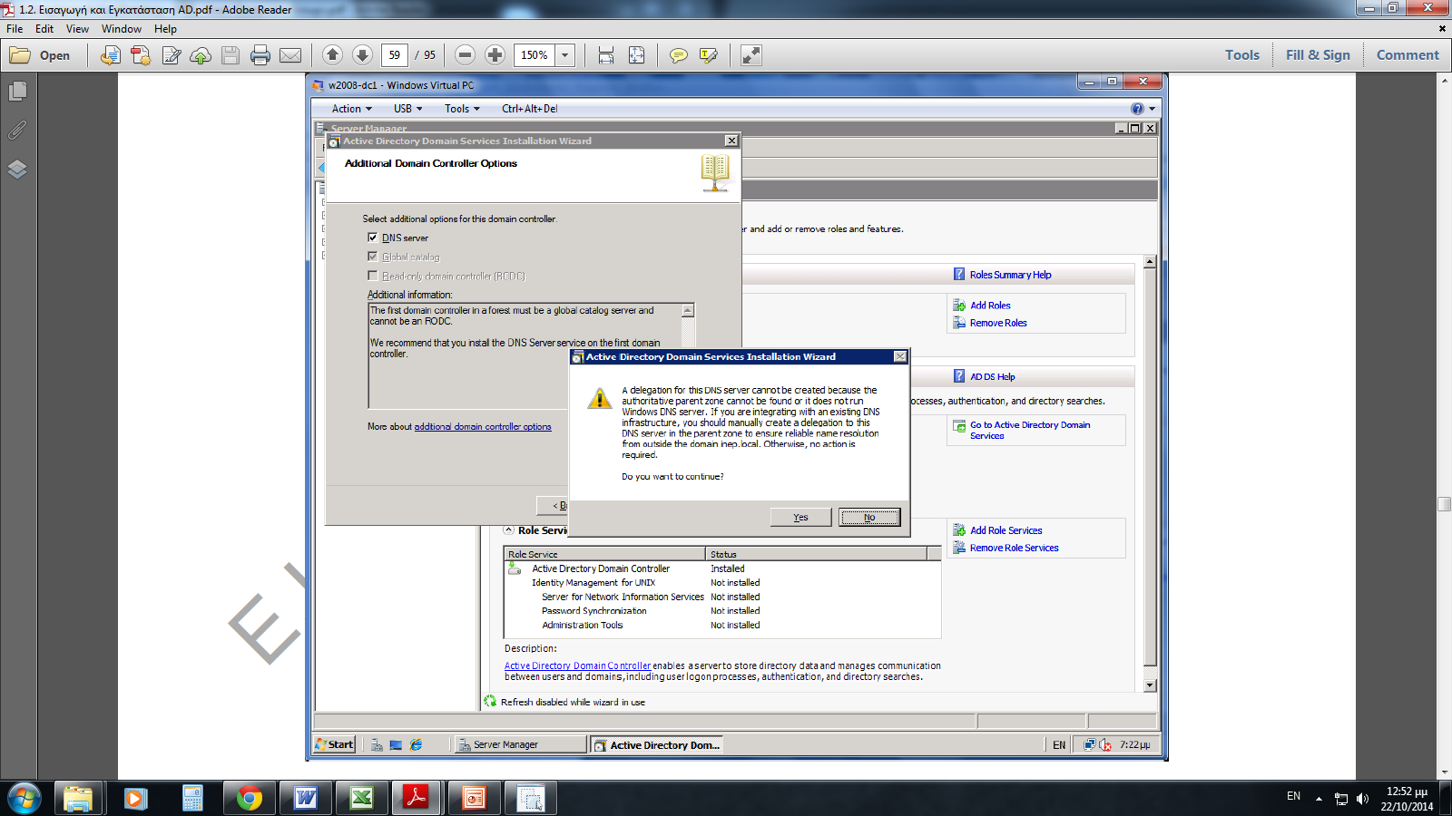Image resolution: width=1452 pixels, height=816 pixels.
Task: Open the Window menu
Action: (121, 29)
